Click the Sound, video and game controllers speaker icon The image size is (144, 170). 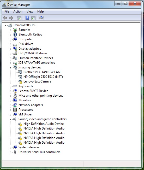(x=15, y=119)
